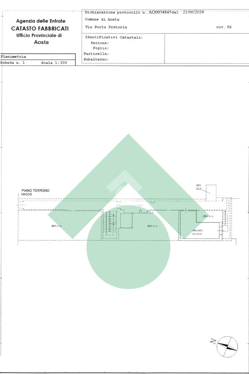This screenshot has width=249, height=374.
Task: Click the 'Foglio:' field label
Action: tap(101, 48)
